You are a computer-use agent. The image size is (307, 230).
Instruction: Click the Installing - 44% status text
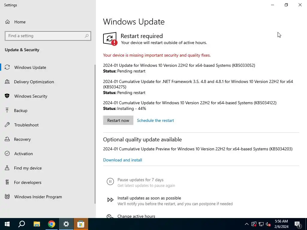tap(132, 108)
